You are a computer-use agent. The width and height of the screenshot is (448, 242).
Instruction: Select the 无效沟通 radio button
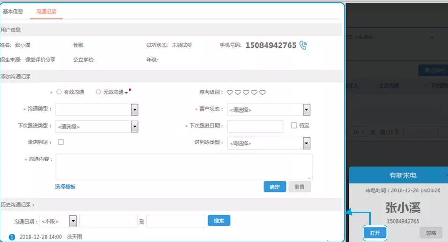click(x=99, y=92)
